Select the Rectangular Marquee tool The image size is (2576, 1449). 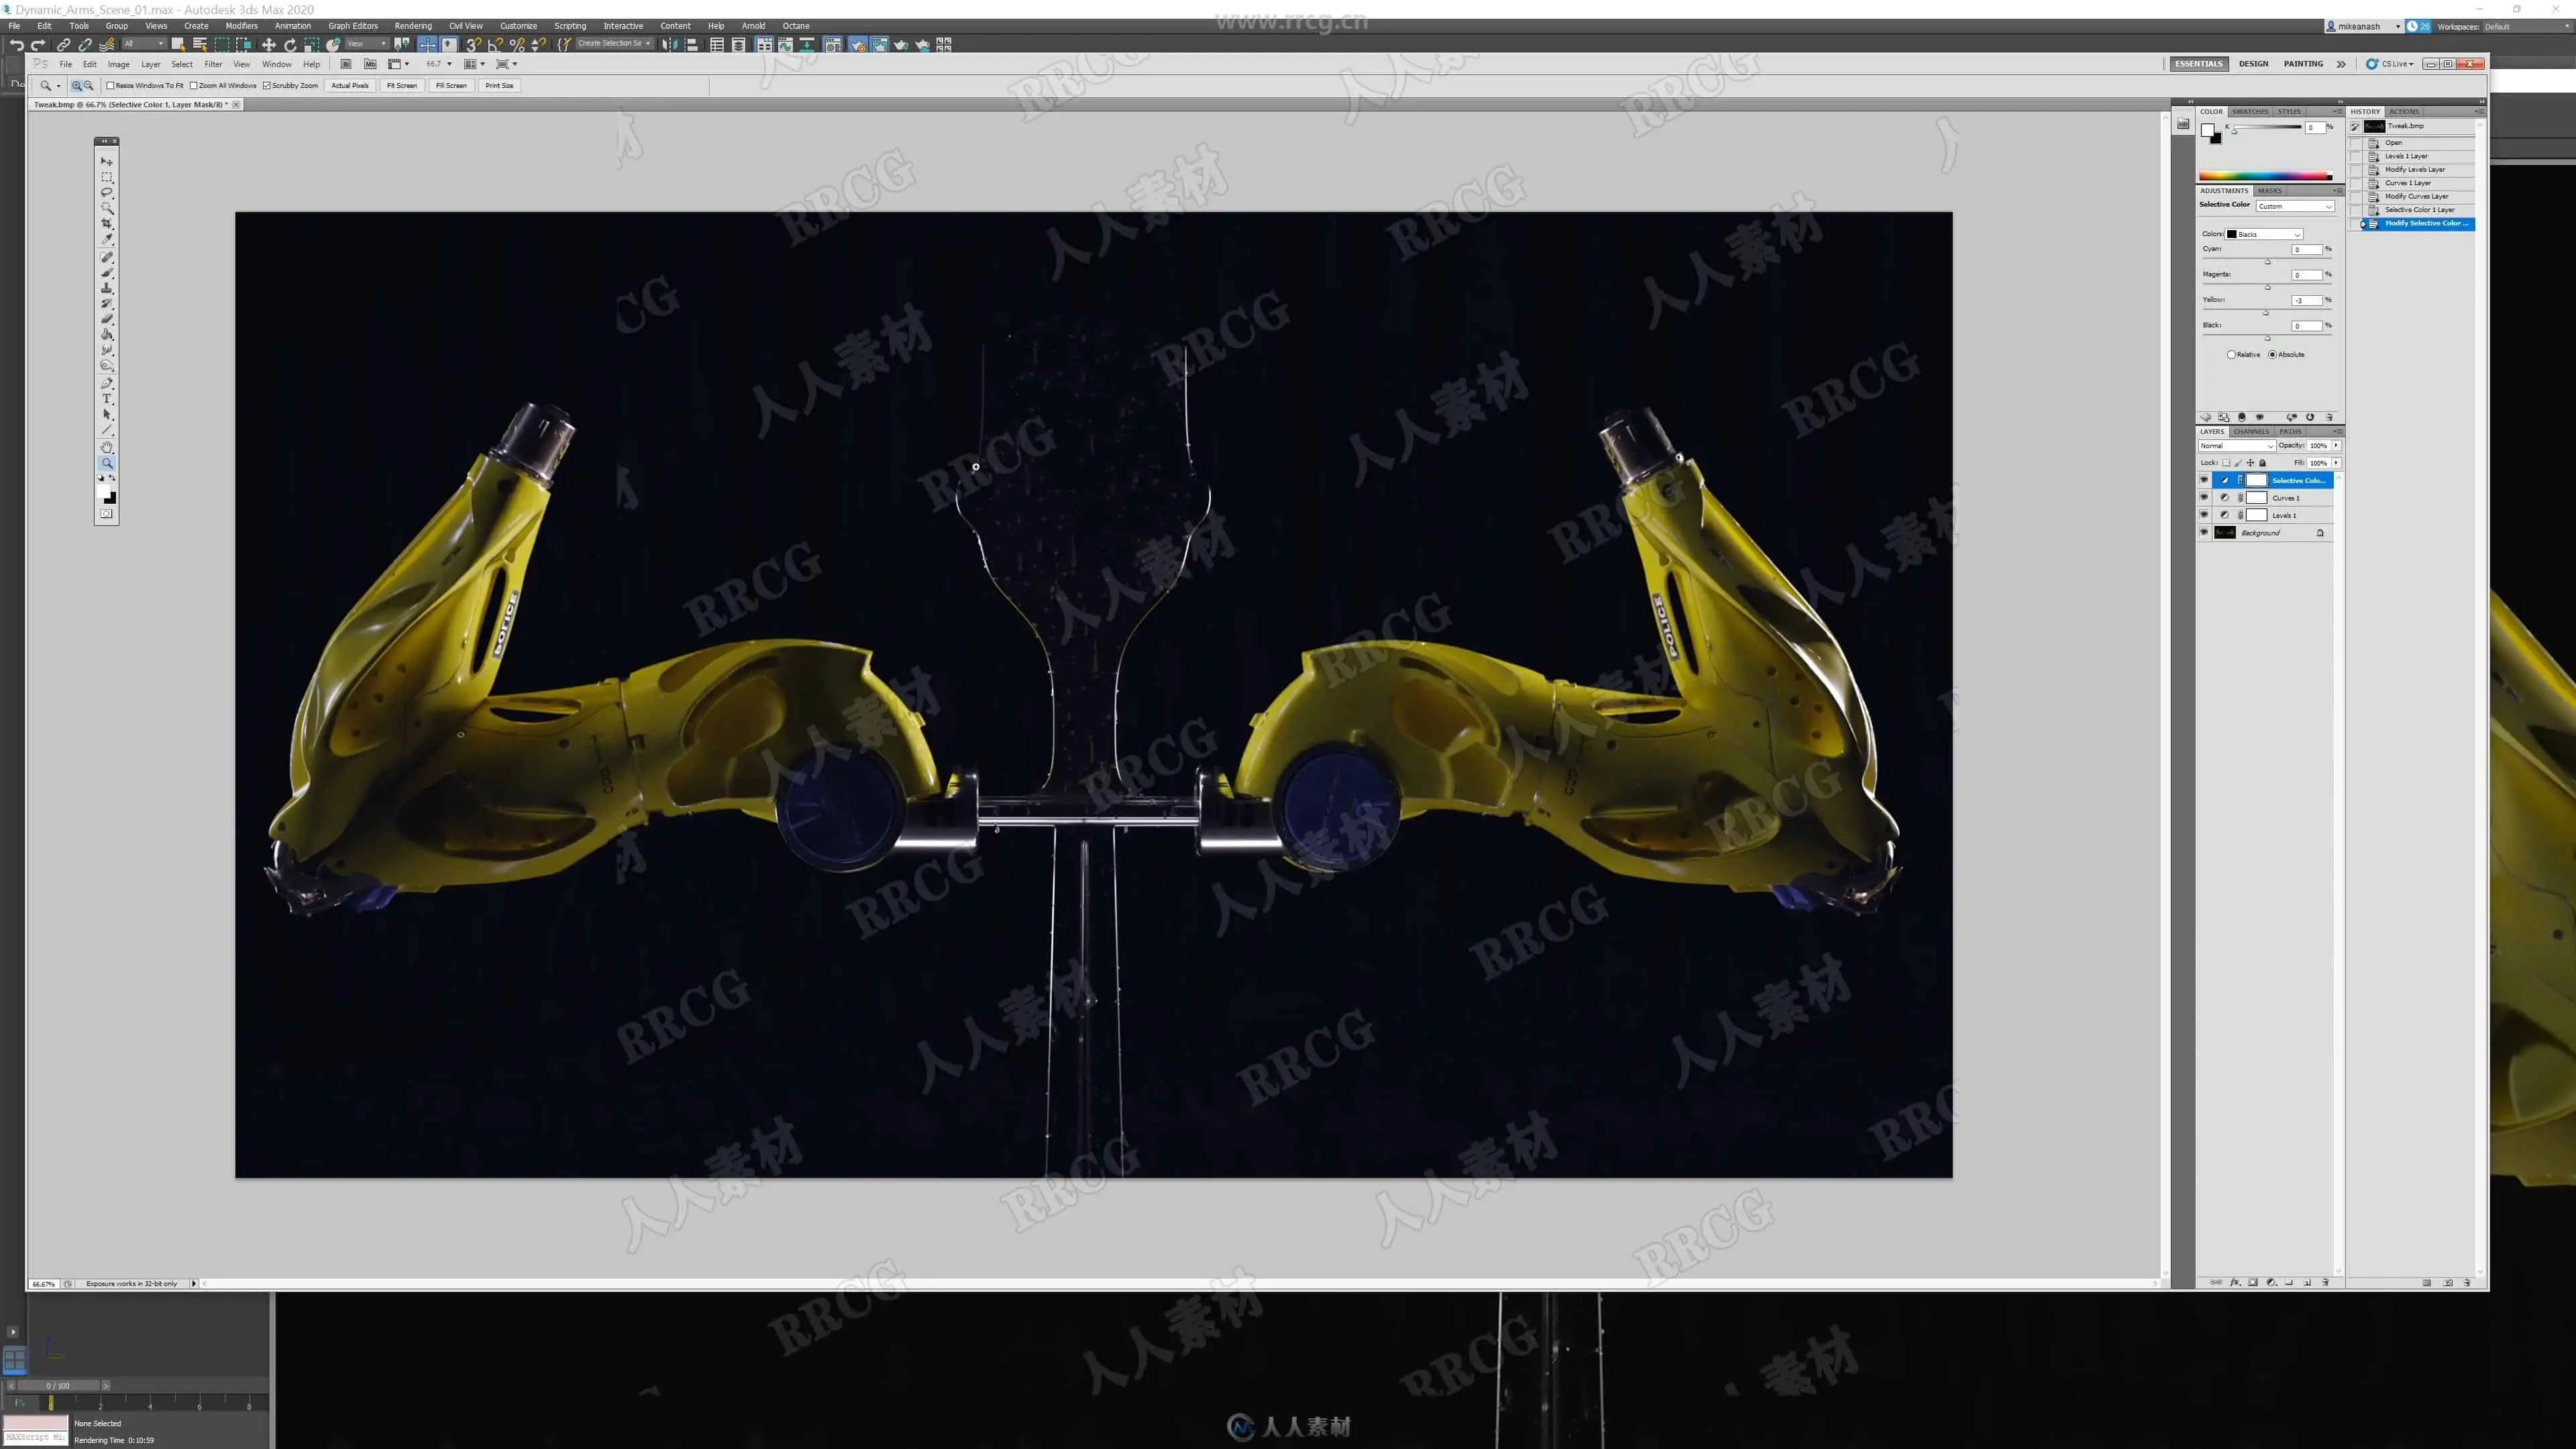coord(107,177)
